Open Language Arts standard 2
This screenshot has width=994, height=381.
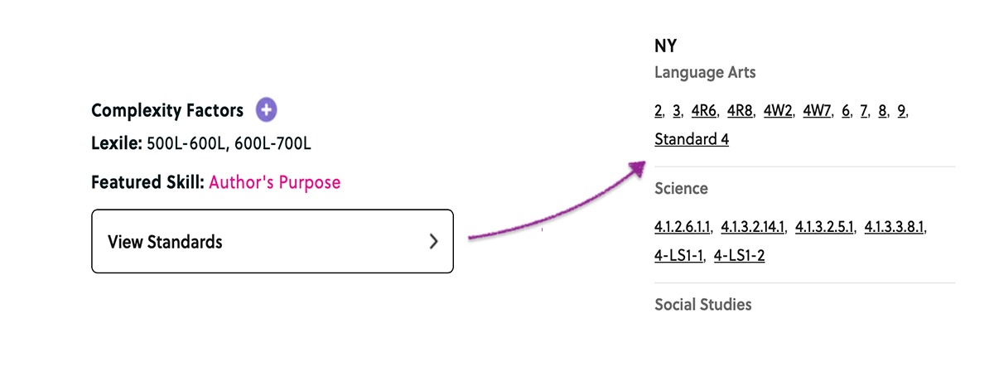click(659, 111)
